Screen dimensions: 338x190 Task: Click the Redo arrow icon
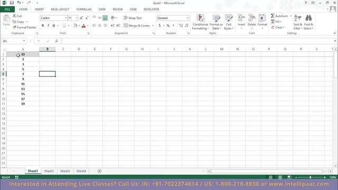tap(29, 3)
